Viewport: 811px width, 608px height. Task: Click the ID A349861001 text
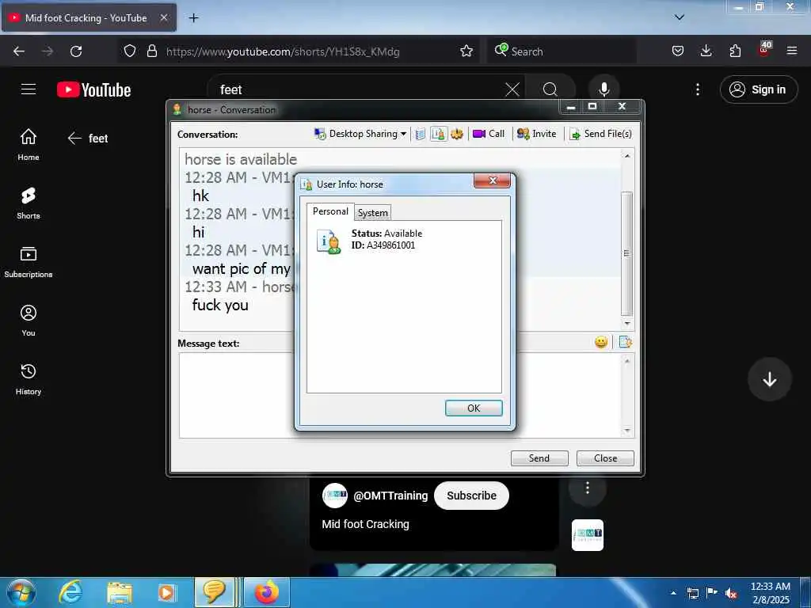(383, 245)
